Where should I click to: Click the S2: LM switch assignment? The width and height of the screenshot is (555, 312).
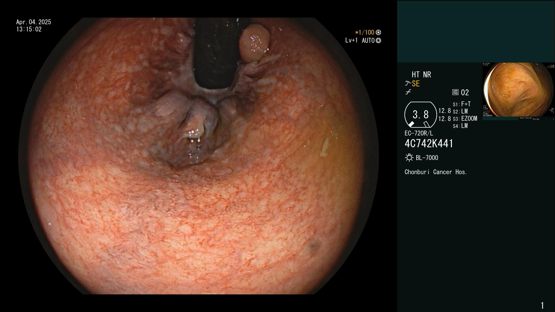click(460, 111)
